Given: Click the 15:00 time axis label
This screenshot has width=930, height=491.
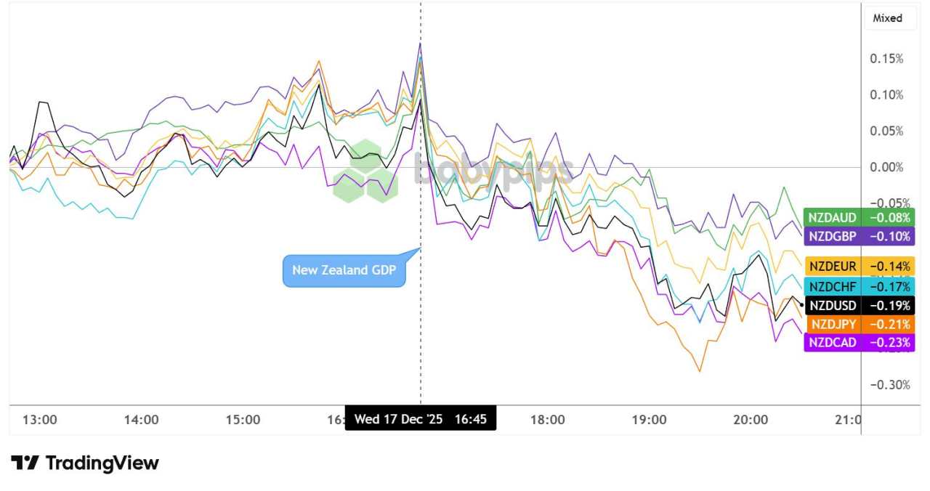Looking at the screenshot, I should point(243,420).
